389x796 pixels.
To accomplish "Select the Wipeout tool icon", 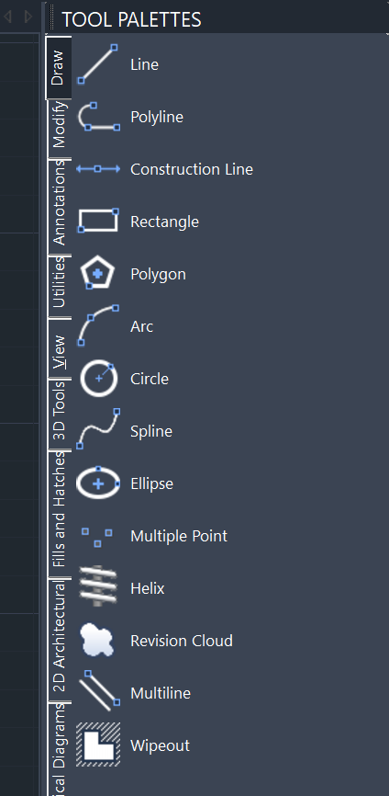I will pos(98,744).
